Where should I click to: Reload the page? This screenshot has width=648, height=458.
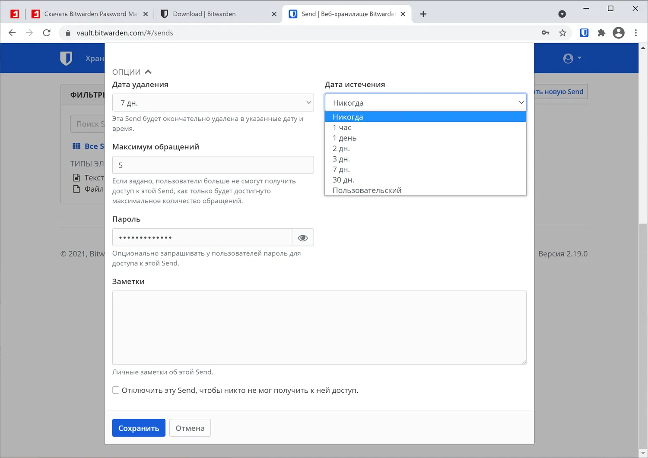(47, 33)
